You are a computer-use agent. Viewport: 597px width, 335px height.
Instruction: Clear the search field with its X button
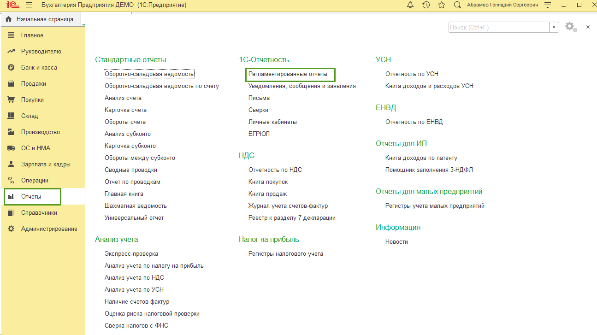554,27
